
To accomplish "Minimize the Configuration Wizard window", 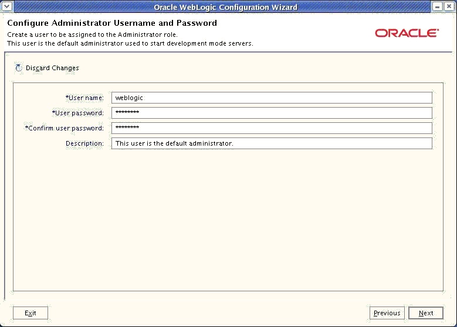I will (437, 6).
